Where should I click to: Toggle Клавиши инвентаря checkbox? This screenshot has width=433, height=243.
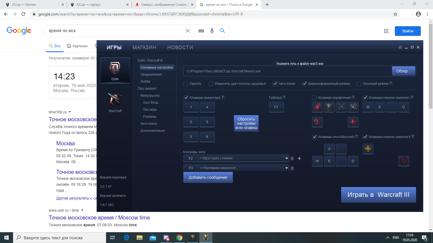pyautogui.click(x=186, y=98)
